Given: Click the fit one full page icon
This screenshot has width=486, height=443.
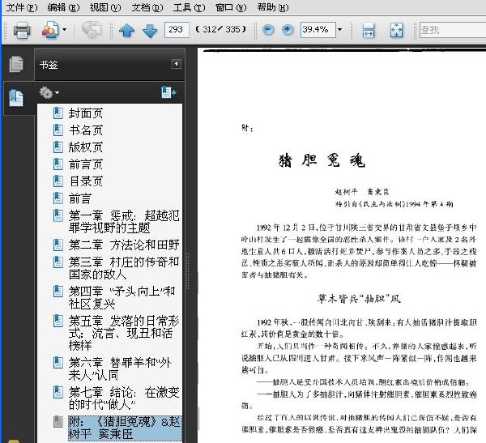Looking at the screenshot, I should (x=396, y=30).
